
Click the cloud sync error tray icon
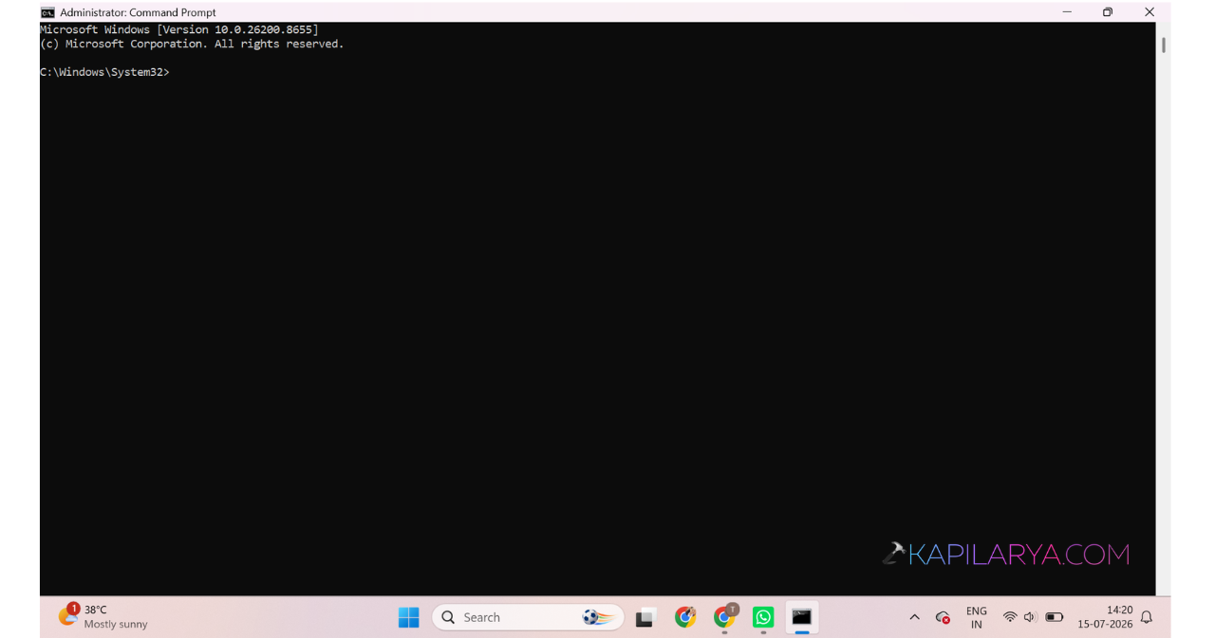(943, 617)
